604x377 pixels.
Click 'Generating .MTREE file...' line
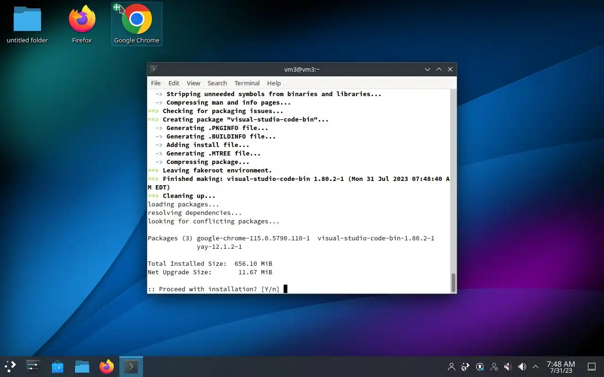[x=208, y=153]
